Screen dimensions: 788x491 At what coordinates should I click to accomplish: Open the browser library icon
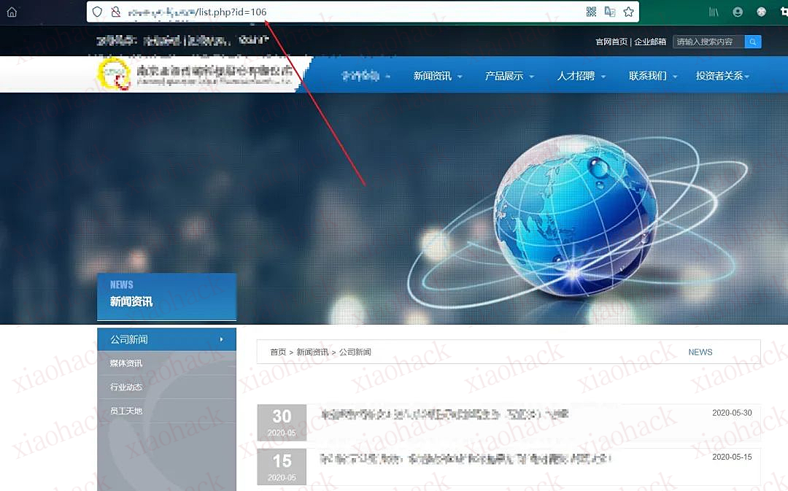[713, 12]
